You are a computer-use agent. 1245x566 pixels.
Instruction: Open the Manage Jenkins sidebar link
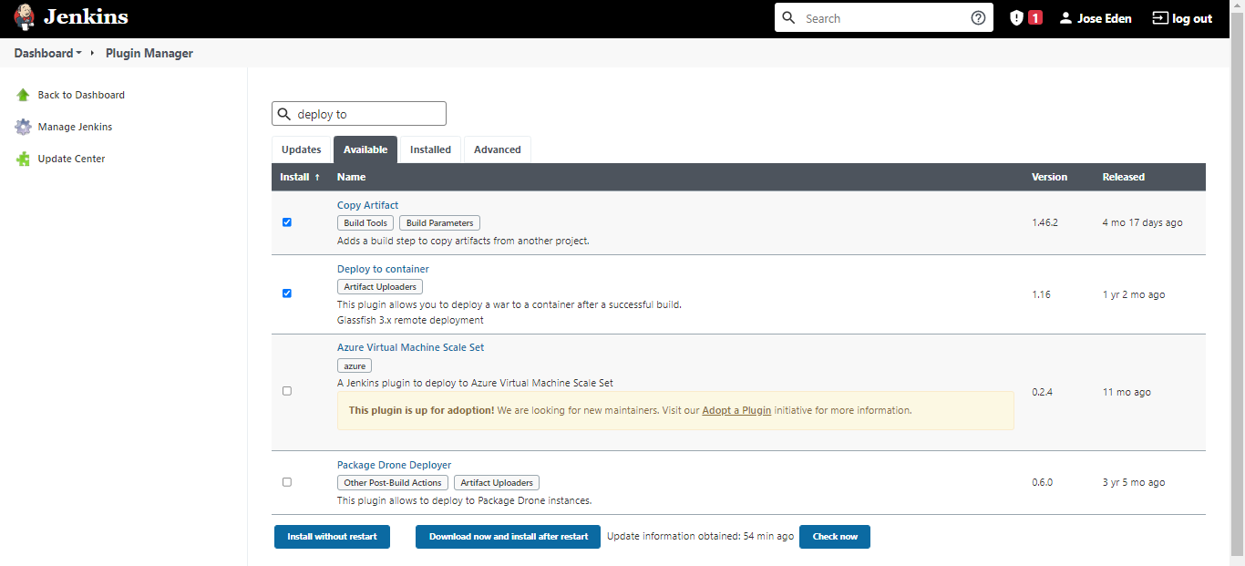(x=75, y=127)
